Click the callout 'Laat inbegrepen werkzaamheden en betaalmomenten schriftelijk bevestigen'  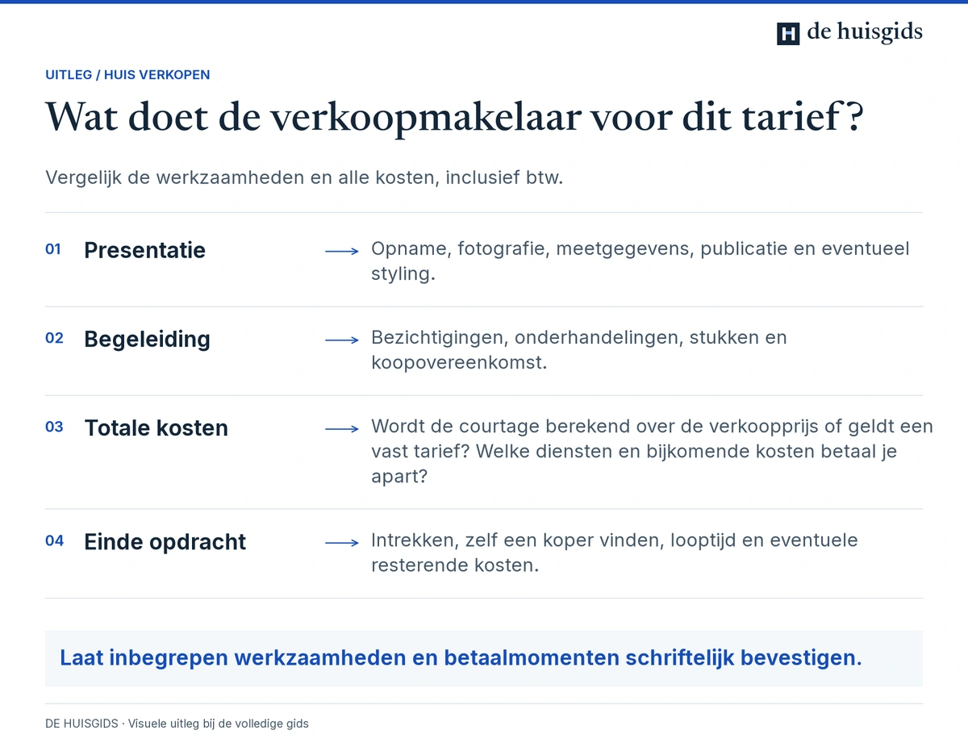click(x=484, y=658)
